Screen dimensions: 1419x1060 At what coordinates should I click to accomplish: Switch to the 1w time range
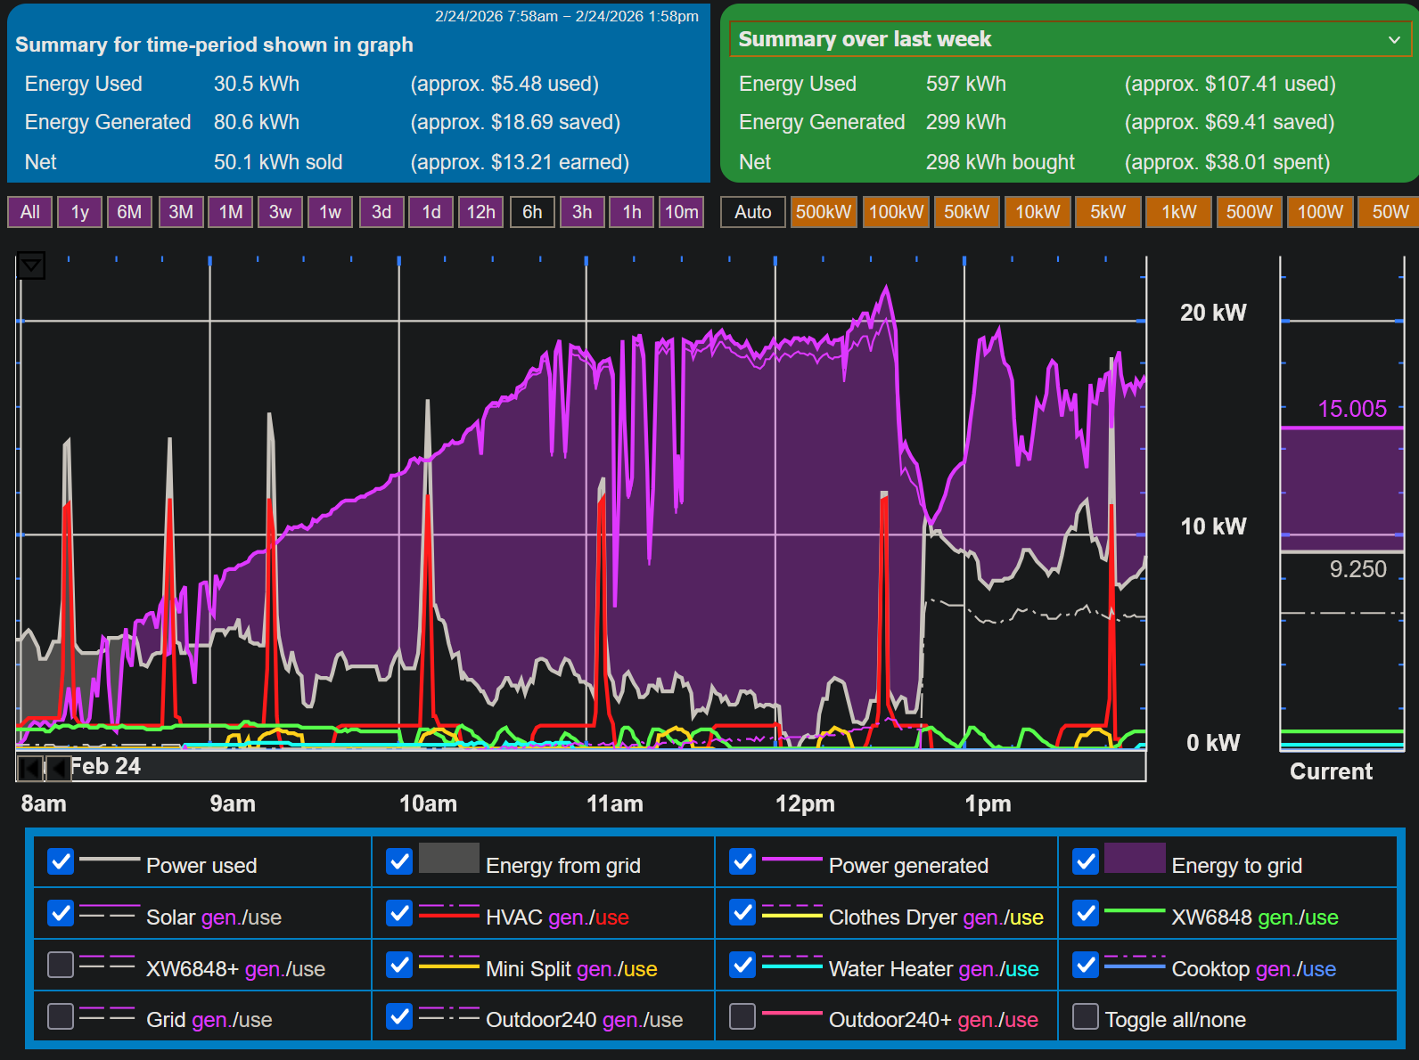pos(330,212)
